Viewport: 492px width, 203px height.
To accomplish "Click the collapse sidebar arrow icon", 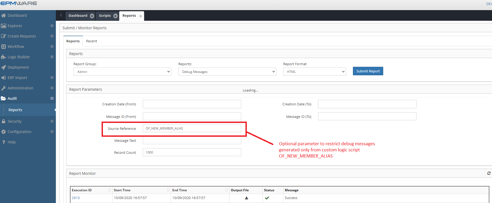I will [x=61, y=15].
